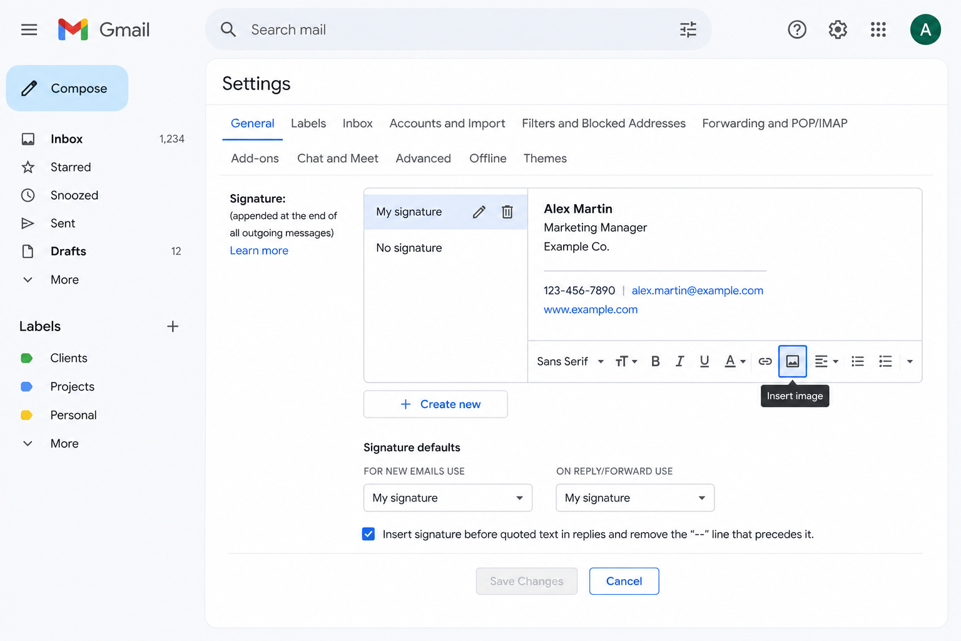Toggle bold formatting in signature editor

point(655,361)
